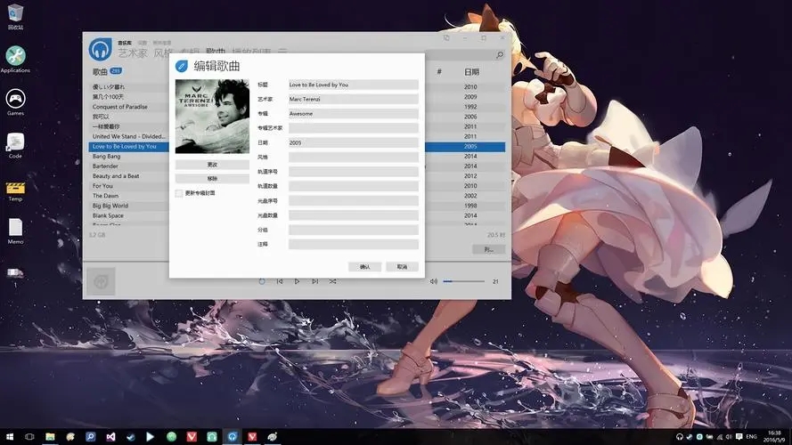Click the play button in the player bar

point(297,281)
